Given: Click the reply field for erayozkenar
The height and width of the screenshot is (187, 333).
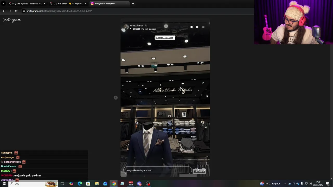Looking at the screenshot, I should 157,170.
